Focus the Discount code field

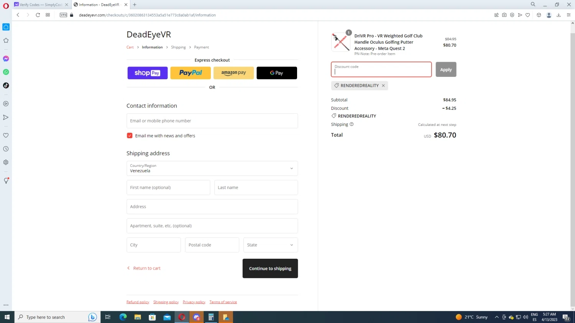tap(381, 70)
